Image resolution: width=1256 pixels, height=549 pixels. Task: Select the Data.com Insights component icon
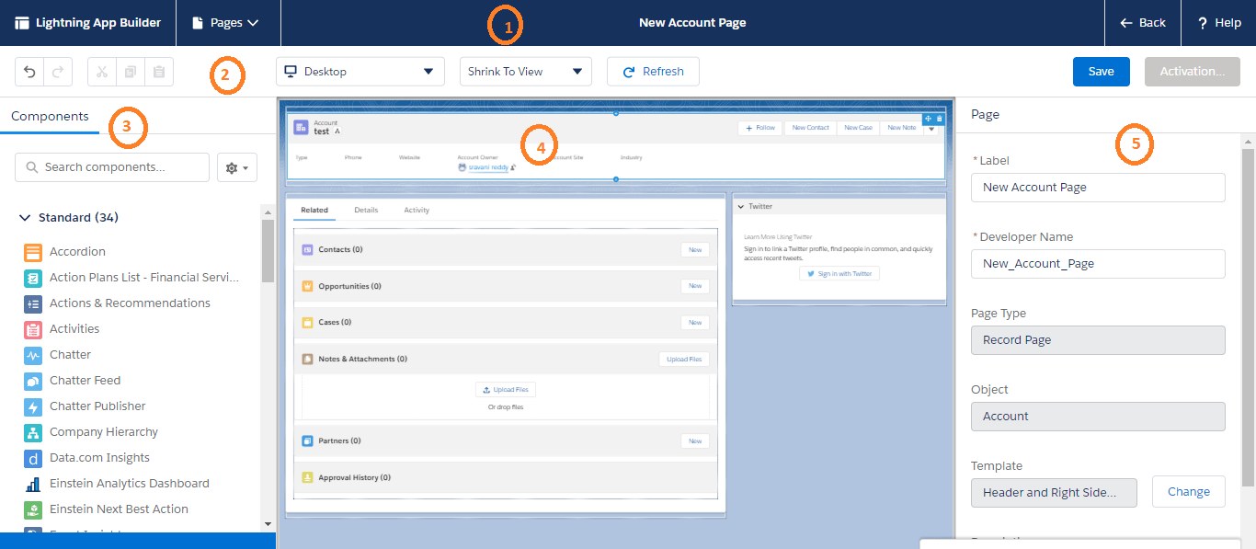[x=33, y=458]
